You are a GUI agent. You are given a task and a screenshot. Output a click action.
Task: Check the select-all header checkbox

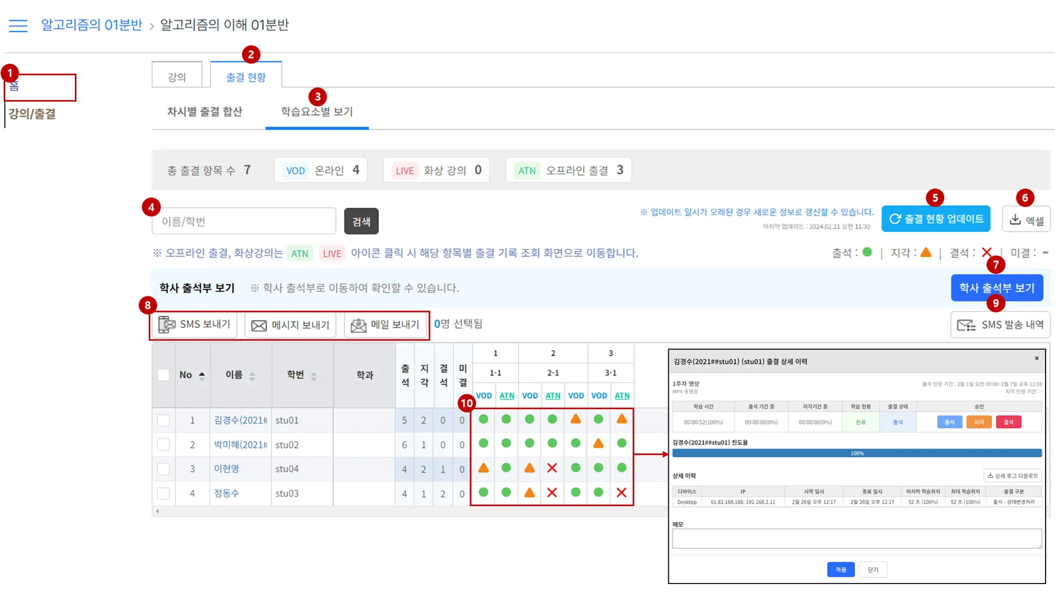164,375
